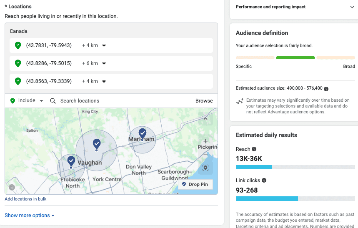This screenshot has width=358, height=228.
Task: Click the Don Valley North map label
Action: [139, 170]
